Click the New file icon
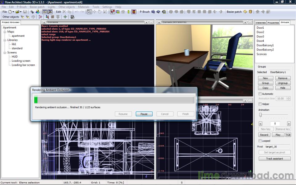This screenshot has height=185, width=296. tap(10, 12)
